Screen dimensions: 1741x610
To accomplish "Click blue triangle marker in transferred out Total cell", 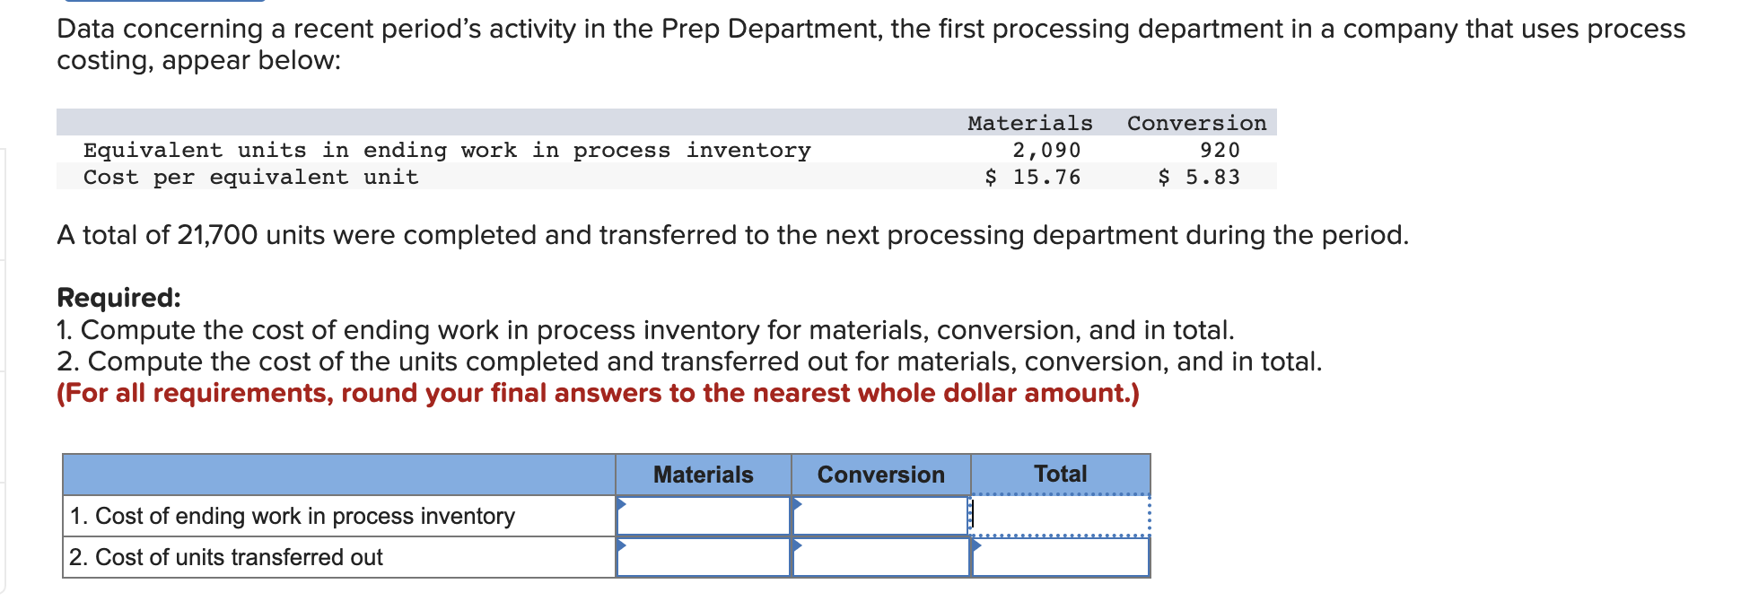I will [x=977, y=545].
